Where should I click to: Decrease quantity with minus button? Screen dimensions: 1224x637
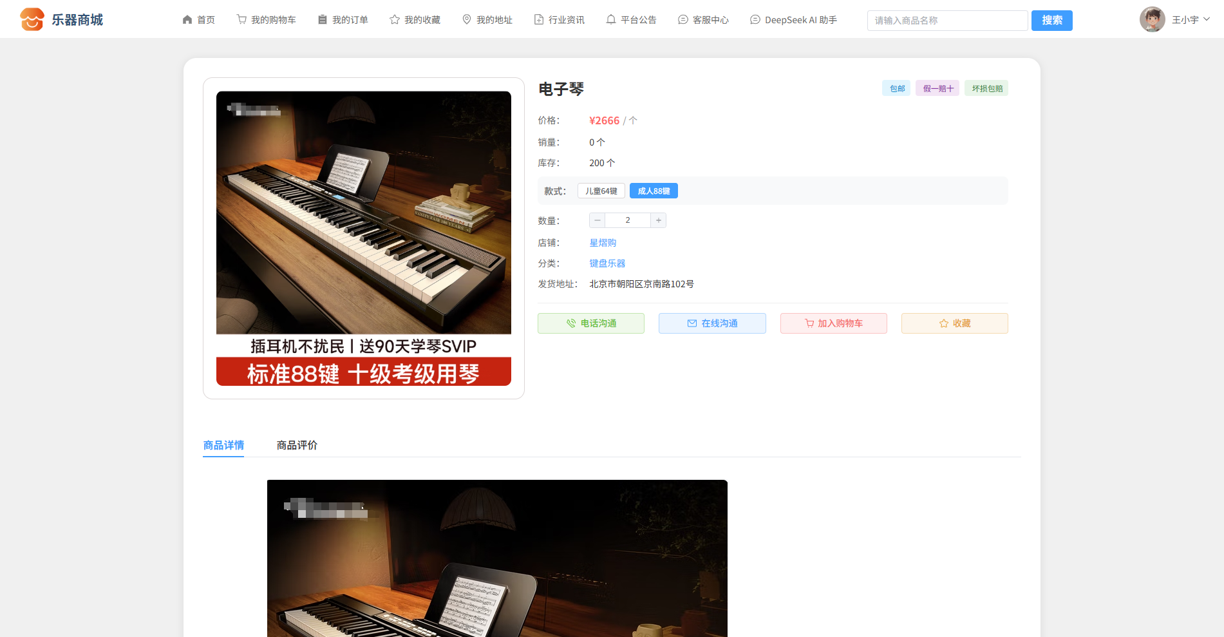(x=597, y=220)
